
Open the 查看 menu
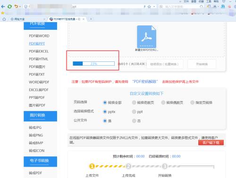click(194, 1)
